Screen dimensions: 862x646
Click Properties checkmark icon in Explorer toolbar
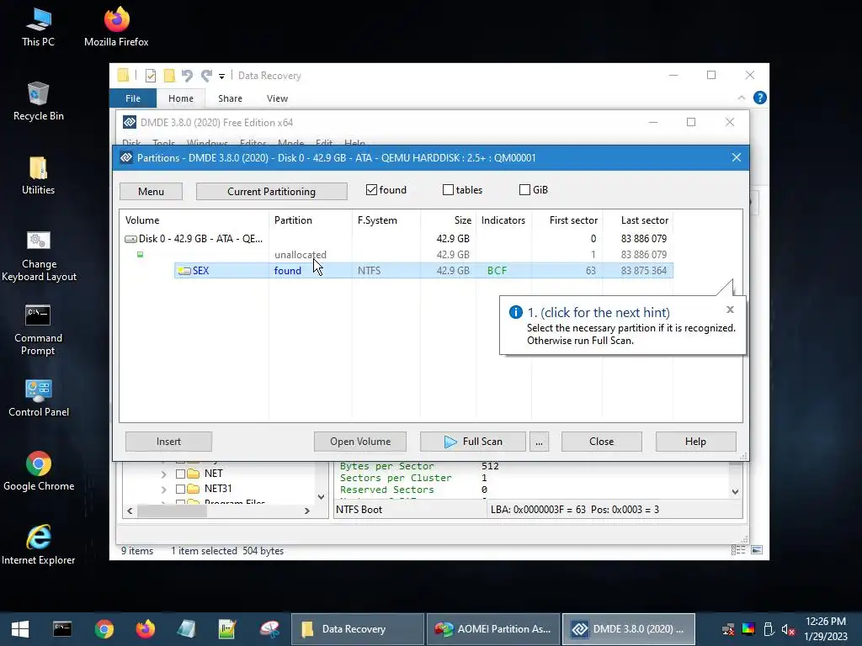(x=150, y=75)
